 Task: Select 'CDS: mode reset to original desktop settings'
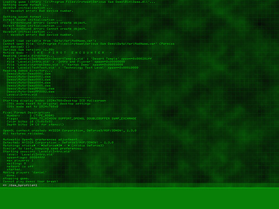point(49,104)
